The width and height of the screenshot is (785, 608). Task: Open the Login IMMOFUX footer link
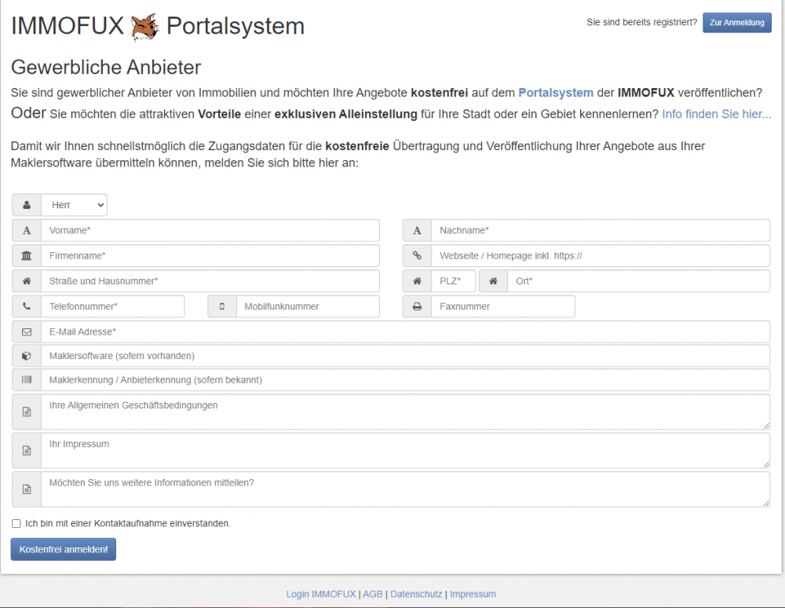pyautogui.click(x=321, y=594)
